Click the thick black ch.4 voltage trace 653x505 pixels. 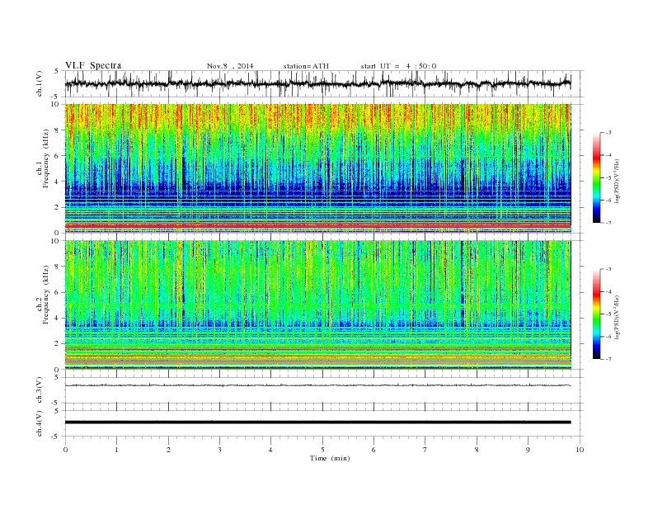click(x=318, y=422)
